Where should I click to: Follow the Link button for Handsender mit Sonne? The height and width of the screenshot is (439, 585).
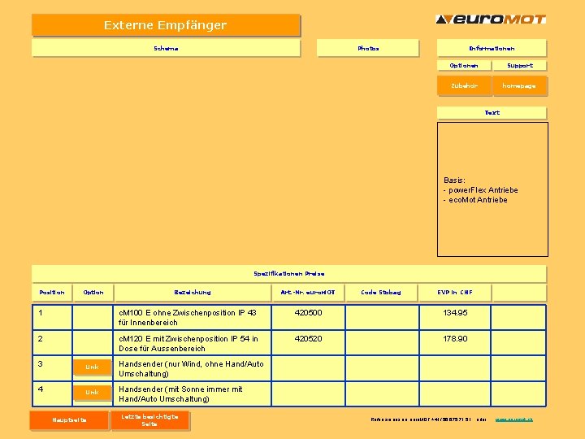click(x=92, y=392)
